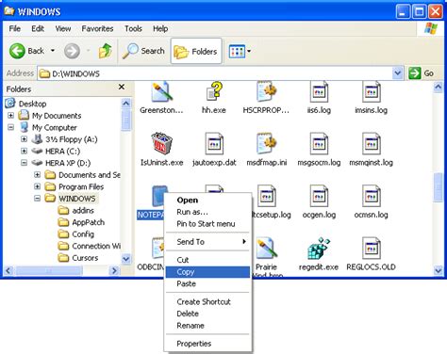447x354 pixels.
Task: Select the msgsocm.log file icon
Action: click(319, 144)
